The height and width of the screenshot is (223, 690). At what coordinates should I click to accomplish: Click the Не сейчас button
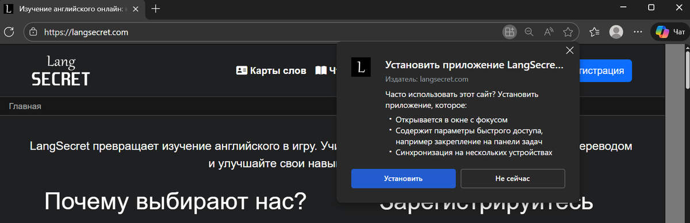tap(512, 178)
